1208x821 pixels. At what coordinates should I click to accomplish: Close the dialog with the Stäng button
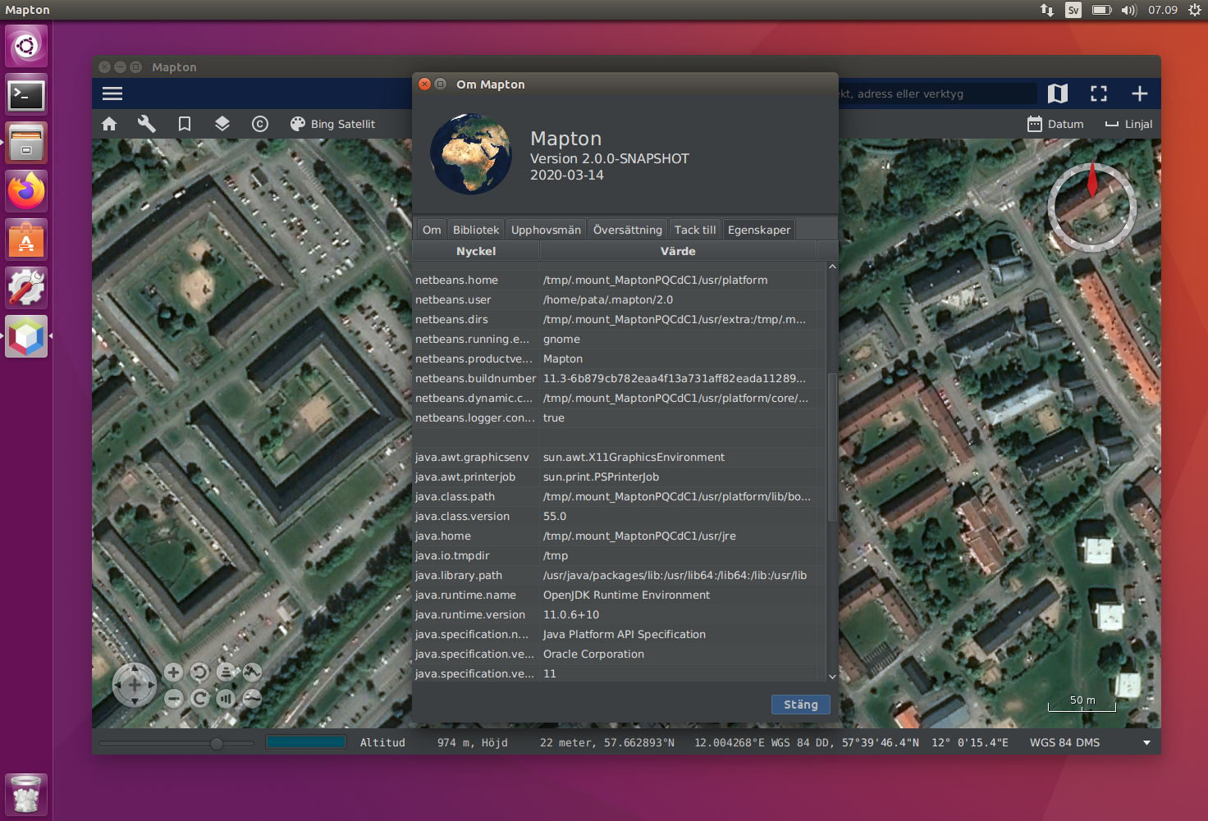(x=801, y=705)
